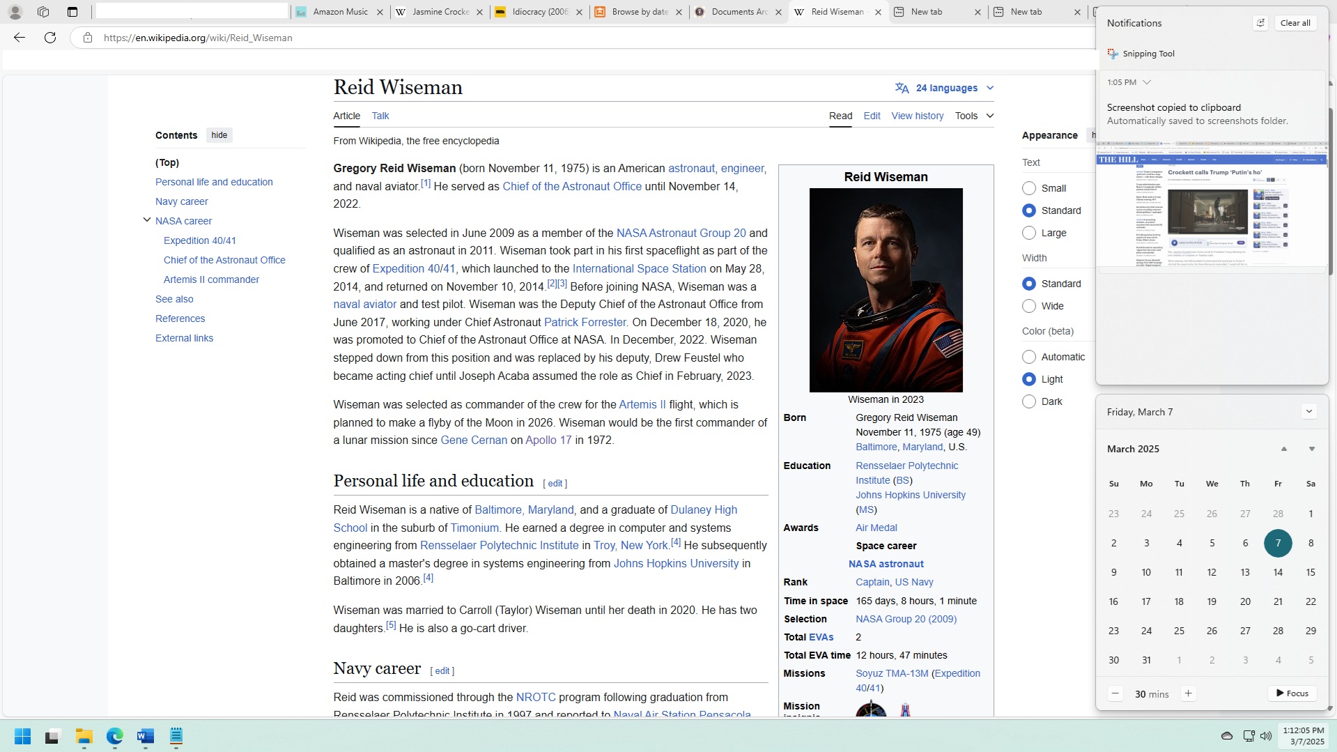Close the Reid Wiseman browser tab
Image resolution: width=1337 pixels, height=752 pixels.
pyautogui.click(x=878, y=12)
